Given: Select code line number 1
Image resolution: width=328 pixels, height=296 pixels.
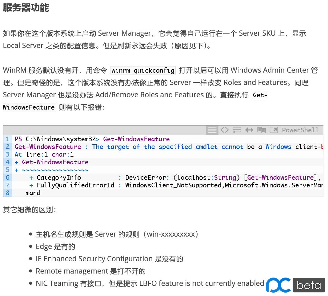Looking at the screenshot, I should pos(7,139).
